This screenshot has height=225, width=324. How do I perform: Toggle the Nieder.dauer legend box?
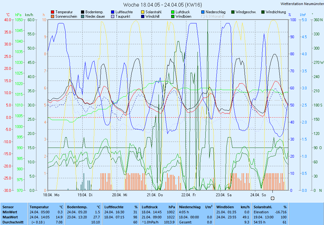83,16
